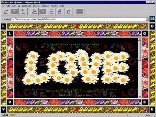The width and height of the screenshot is (156, 117).
Task: Print the page using the toolbar
Action: [60, 11]
